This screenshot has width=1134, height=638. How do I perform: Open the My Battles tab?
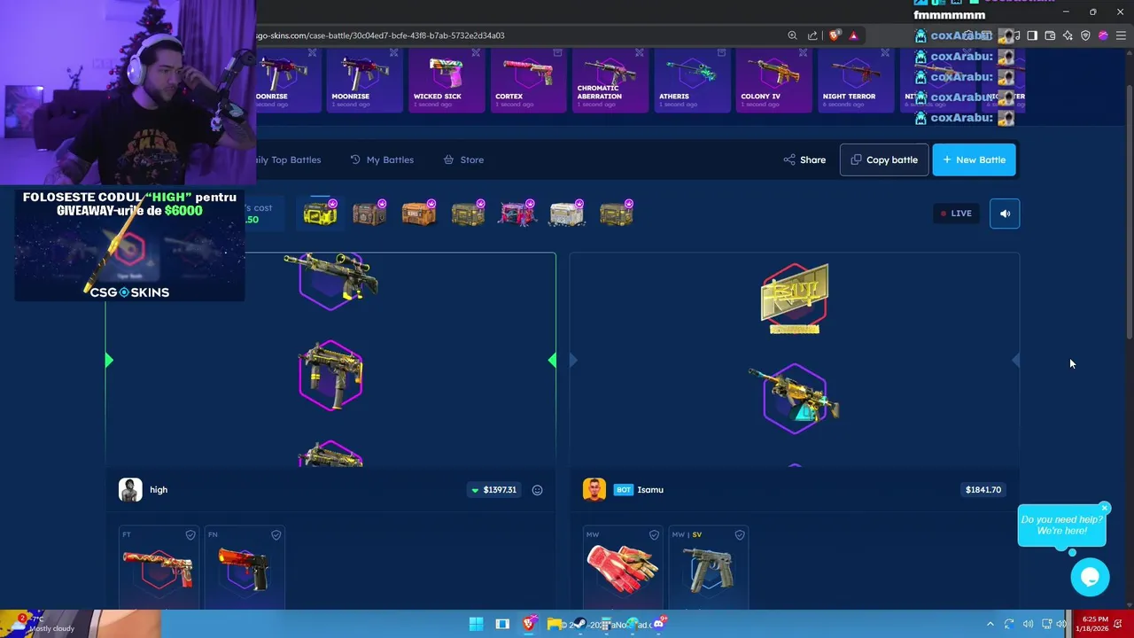click(382, 159)
